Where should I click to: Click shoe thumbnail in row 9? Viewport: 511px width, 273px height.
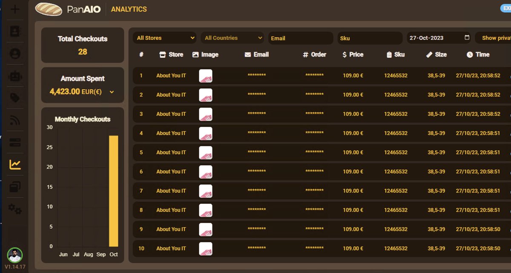click(x=206, y=229)
